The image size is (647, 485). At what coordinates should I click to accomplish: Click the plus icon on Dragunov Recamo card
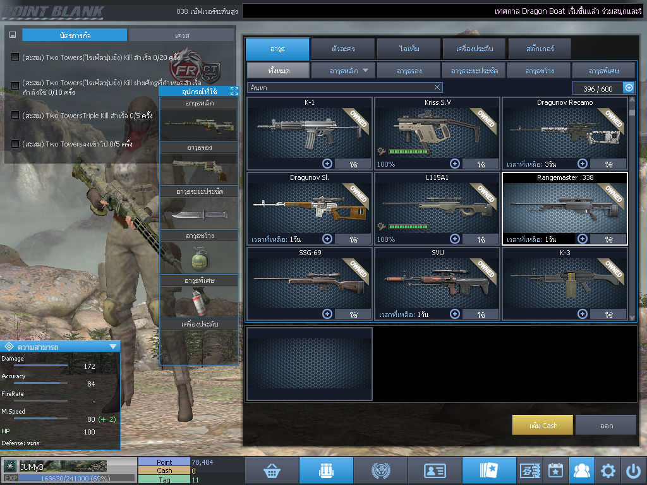[582, 164]
